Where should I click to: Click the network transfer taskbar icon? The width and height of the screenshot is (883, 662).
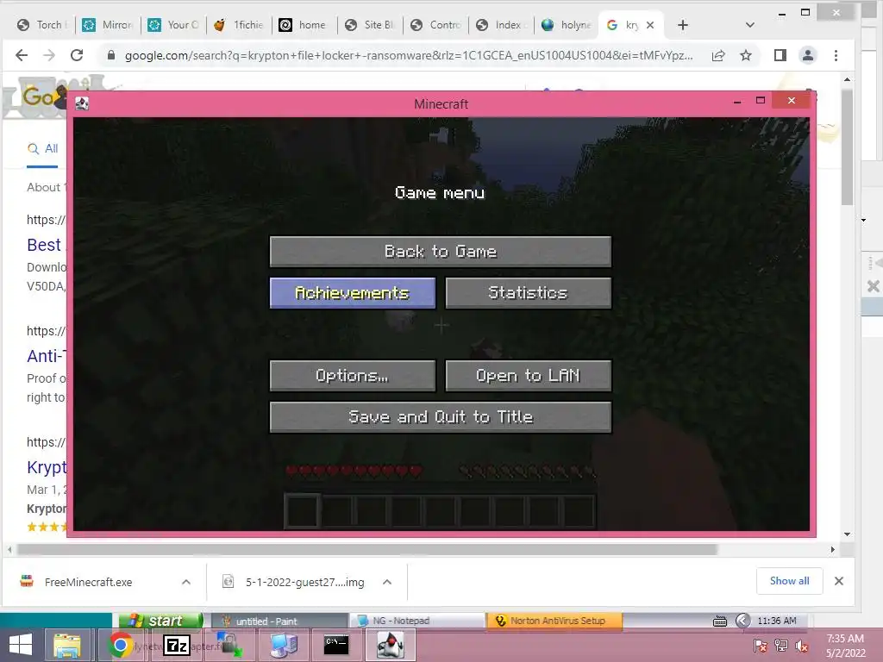[229, 645]
